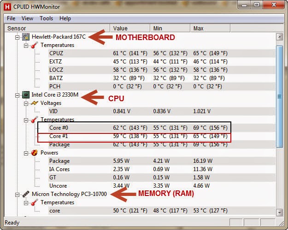Select the Package power row
The width and height of the screenshot is (288, 230).
[162, 161]
